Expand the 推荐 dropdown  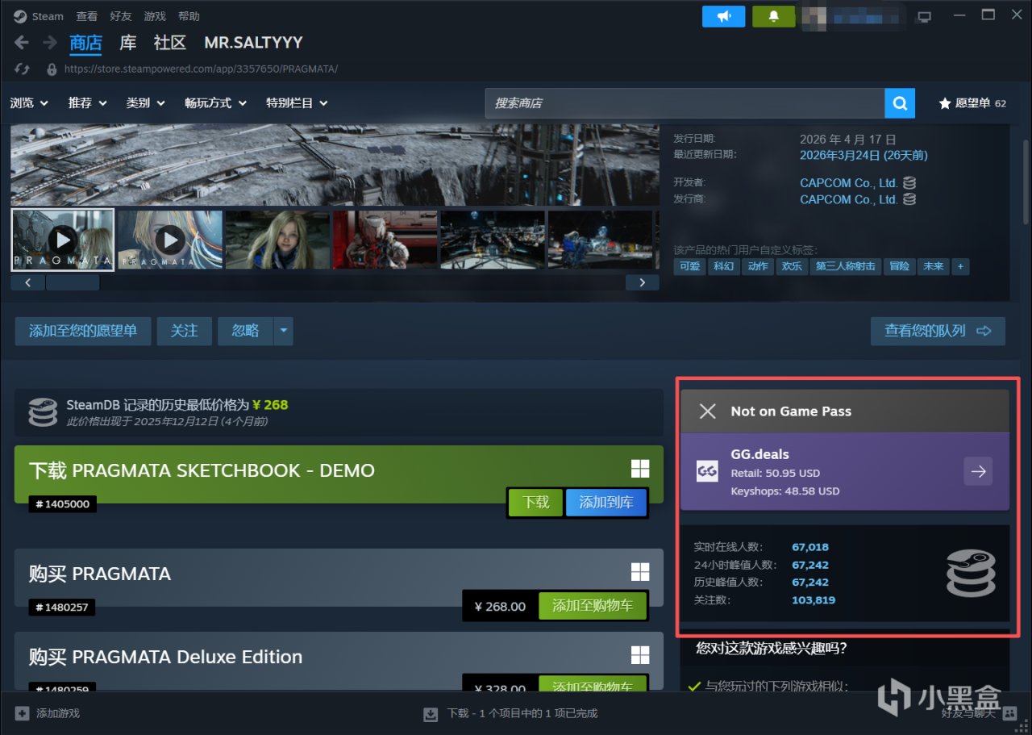point(88,103)
